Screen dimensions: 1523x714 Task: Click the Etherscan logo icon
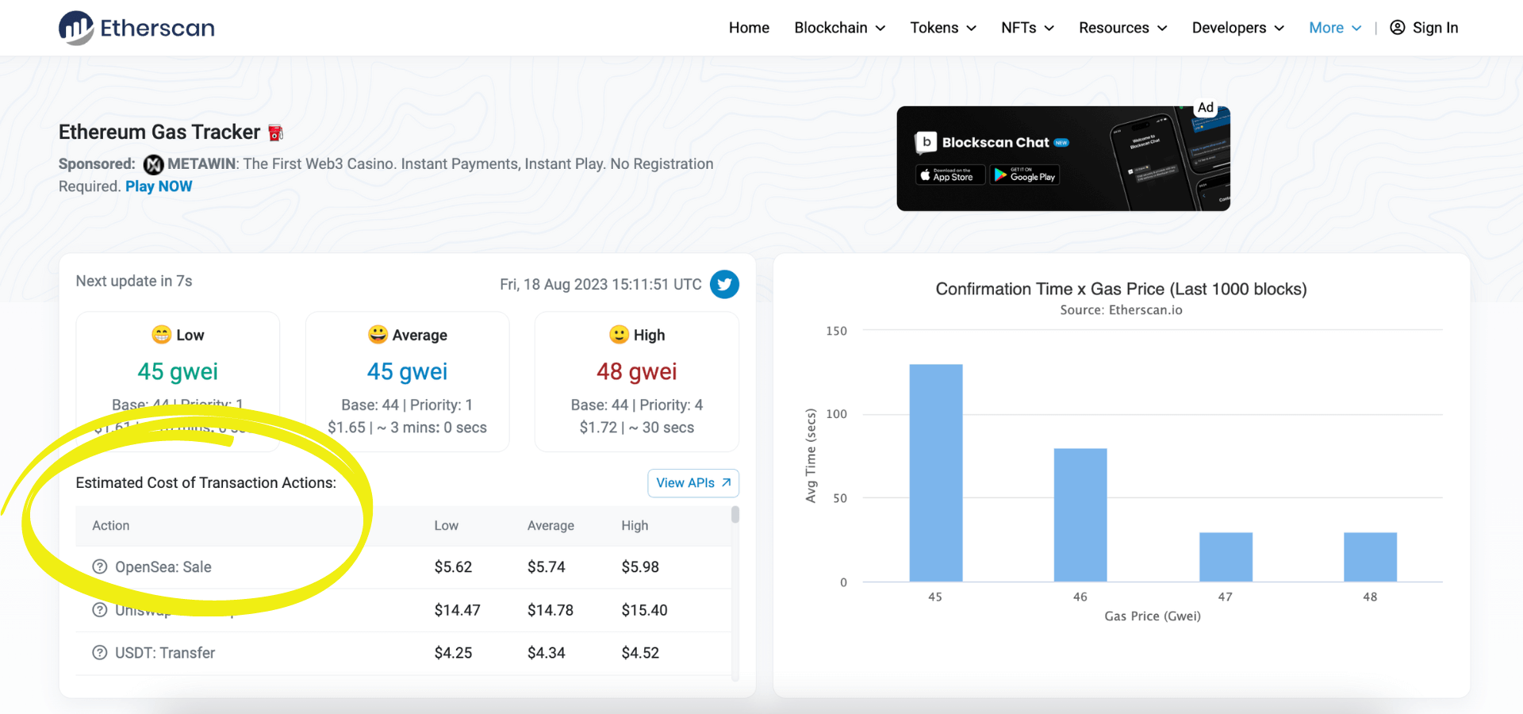coord(76,28)
